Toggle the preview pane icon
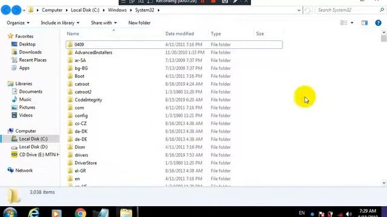 click(365, 23)
